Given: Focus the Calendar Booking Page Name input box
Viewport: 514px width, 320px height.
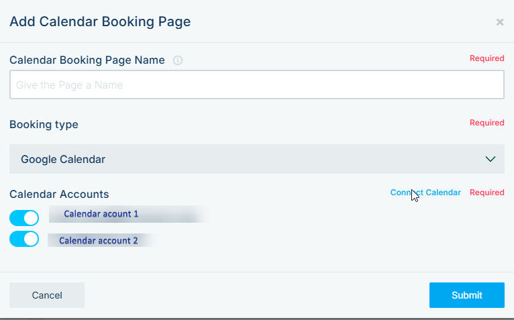Looking at the screenshot, I should coord(256,85).
